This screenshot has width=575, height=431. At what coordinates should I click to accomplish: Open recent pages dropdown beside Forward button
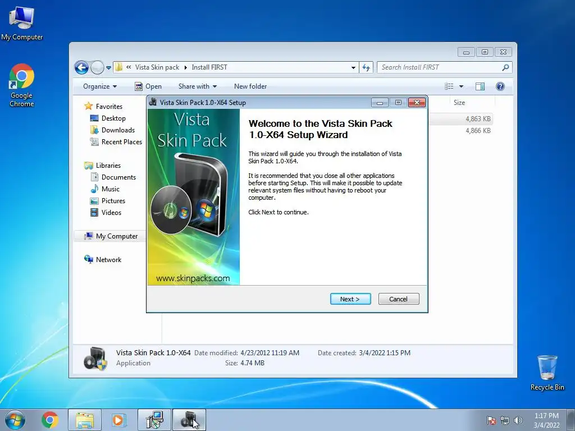coord(108,68)
